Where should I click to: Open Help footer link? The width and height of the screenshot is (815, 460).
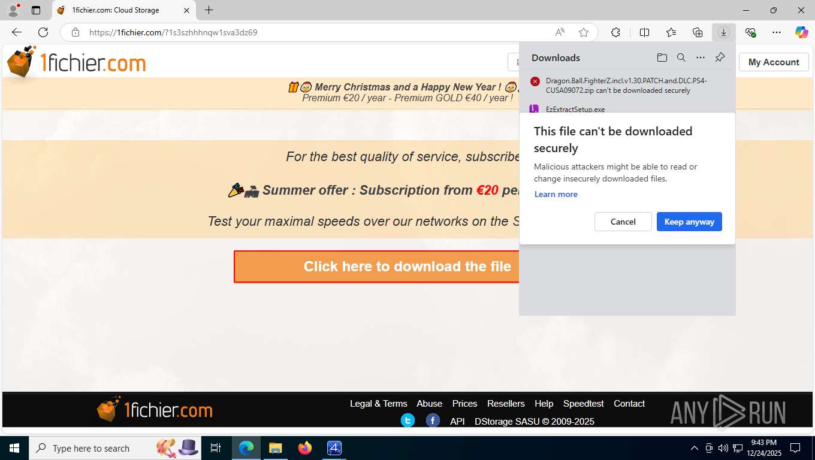(x=544, y=404)
